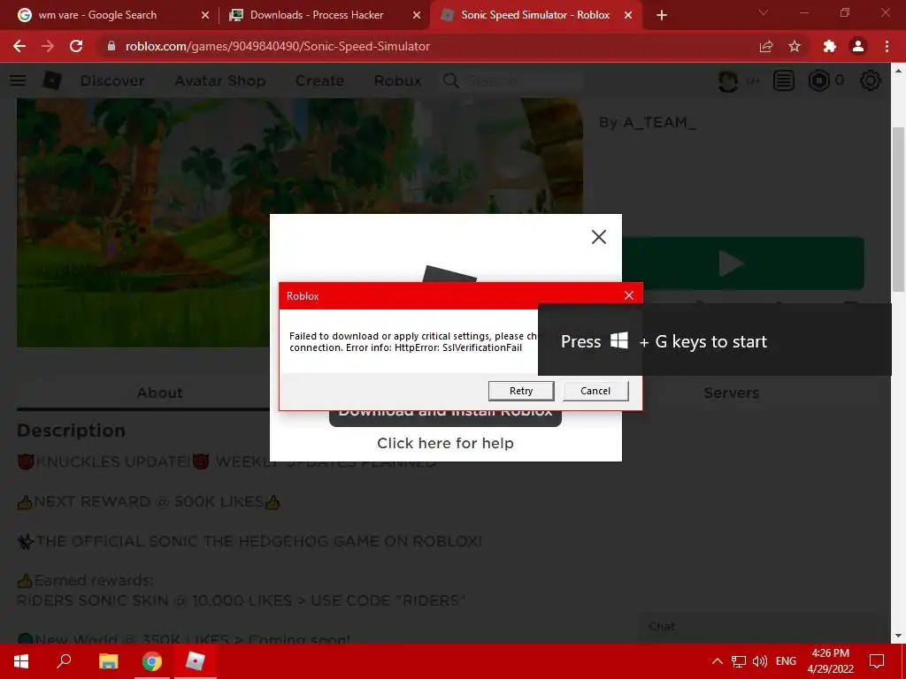Open the Click here for help link
906x679 pixels.
(445, 443)
